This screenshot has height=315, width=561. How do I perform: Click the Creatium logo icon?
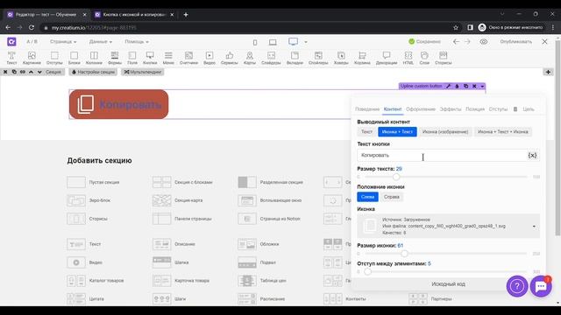(11, 42)
